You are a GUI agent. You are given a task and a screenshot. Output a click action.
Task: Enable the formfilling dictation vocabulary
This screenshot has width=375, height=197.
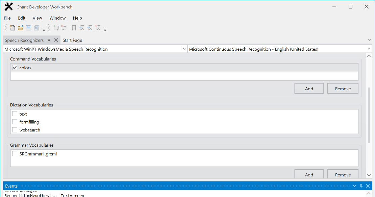coord(15,122)
